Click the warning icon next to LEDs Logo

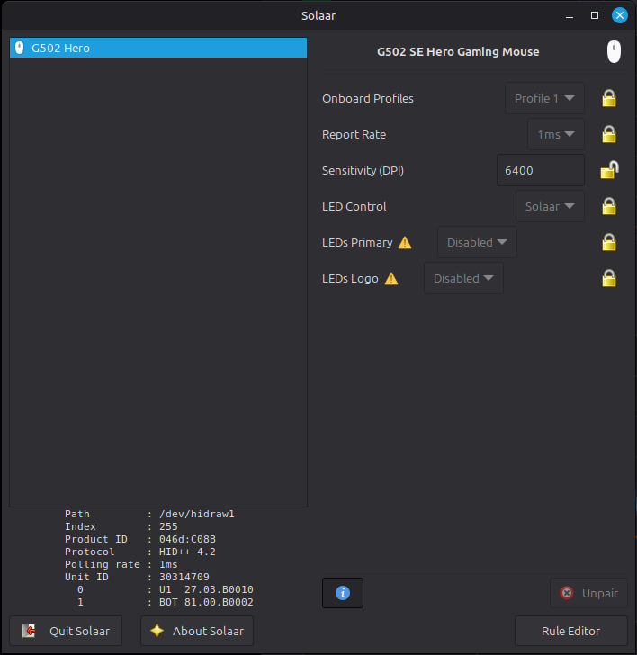click(391, 278)
